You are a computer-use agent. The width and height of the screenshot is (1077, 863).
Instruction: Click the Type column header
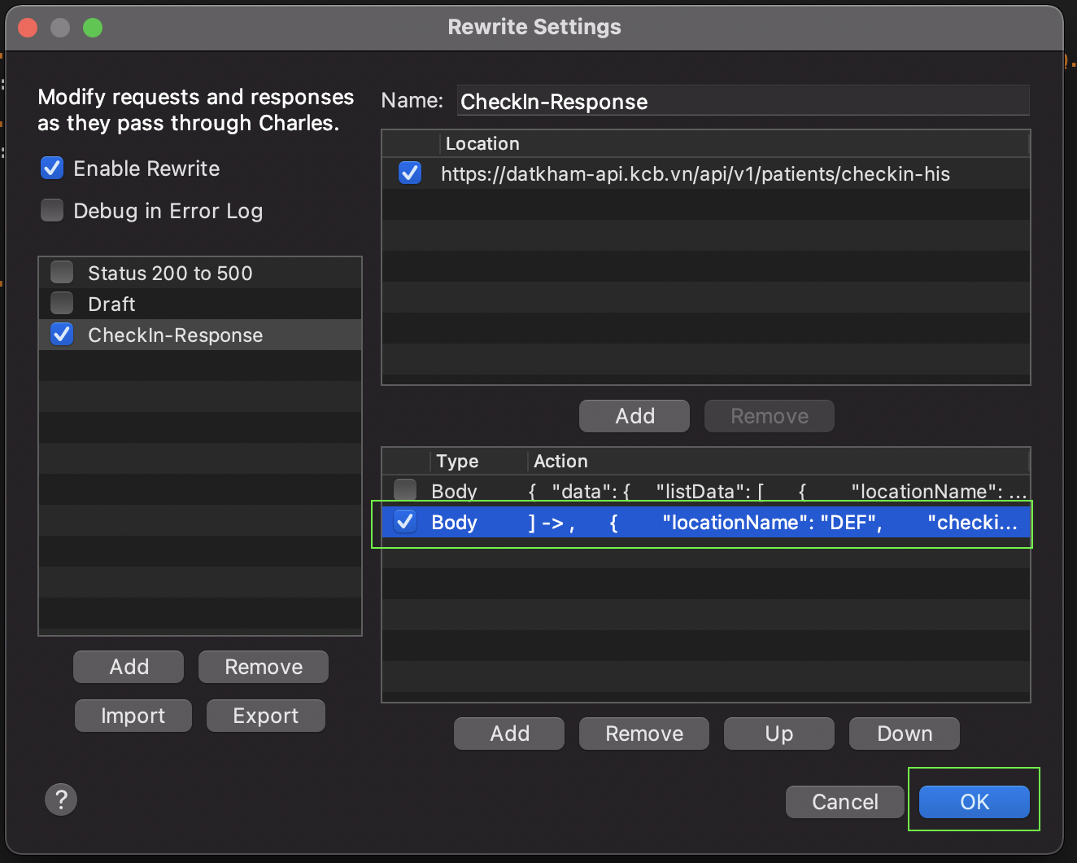click(479, 461)
